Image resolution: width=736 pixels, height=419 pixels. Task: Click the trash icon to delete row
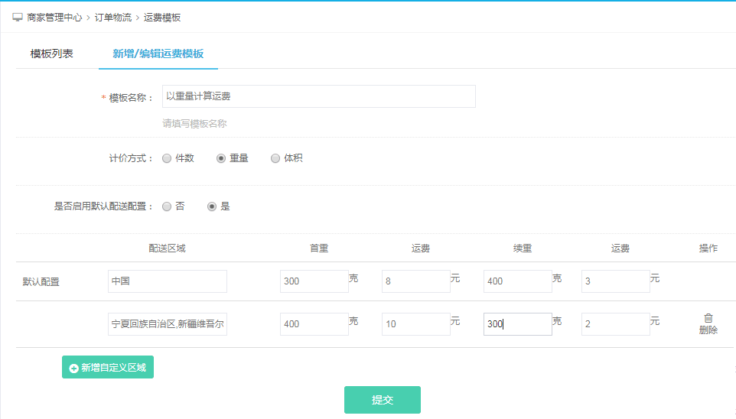coord(708,318)
